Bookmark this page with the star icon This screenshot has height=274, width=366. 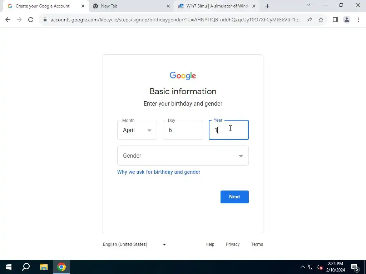[321, 20]
